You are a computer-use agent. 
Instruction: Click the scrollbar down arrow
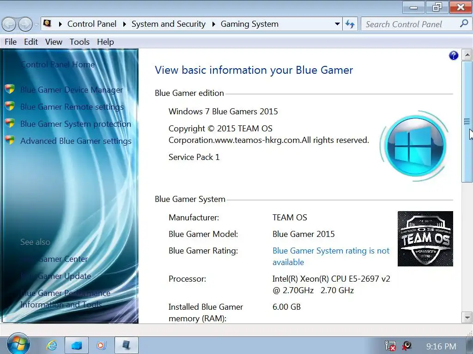467,317
